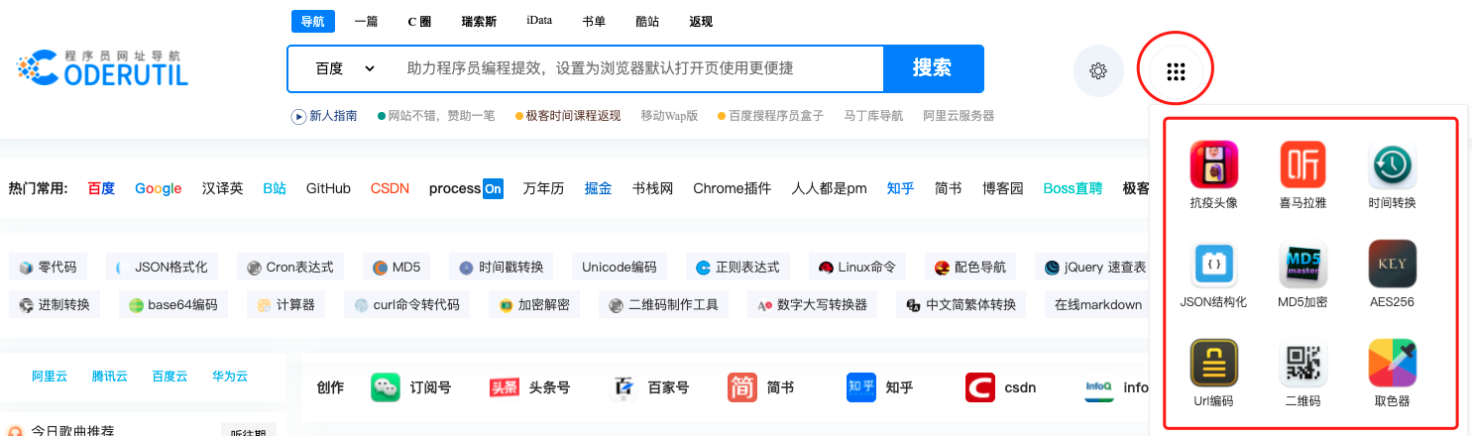Screen dimensions: 1472x436
Task: Open the 中文简繁体转换 tool
Action: 961,304
